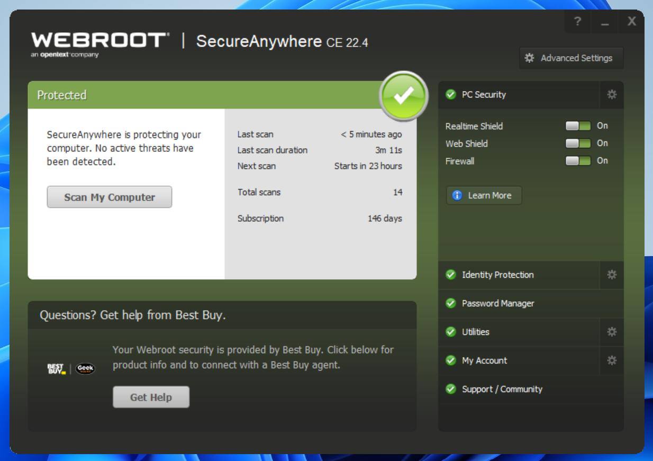Open the My Account section
The width and height of the screenshot is (653, 461).
coord(484,360)
